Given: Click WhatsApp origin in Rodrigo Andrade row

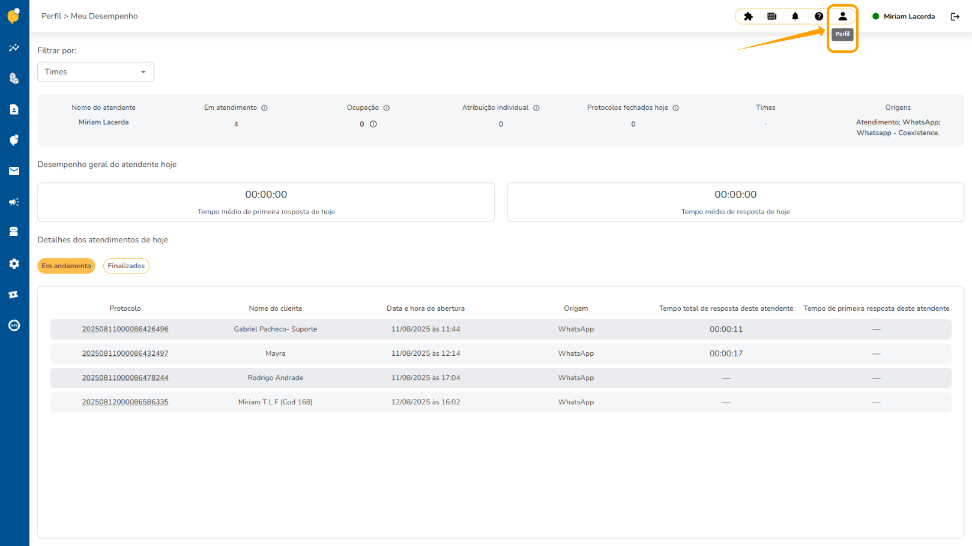Looking at the screenshot, I should pos(576,378).
